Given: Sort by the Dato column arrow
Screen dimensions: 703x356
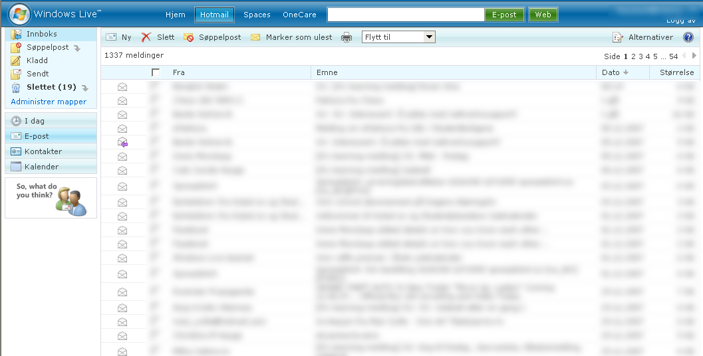Looking at the screenshot, I should pyautogui.click(x=626, y=72).
